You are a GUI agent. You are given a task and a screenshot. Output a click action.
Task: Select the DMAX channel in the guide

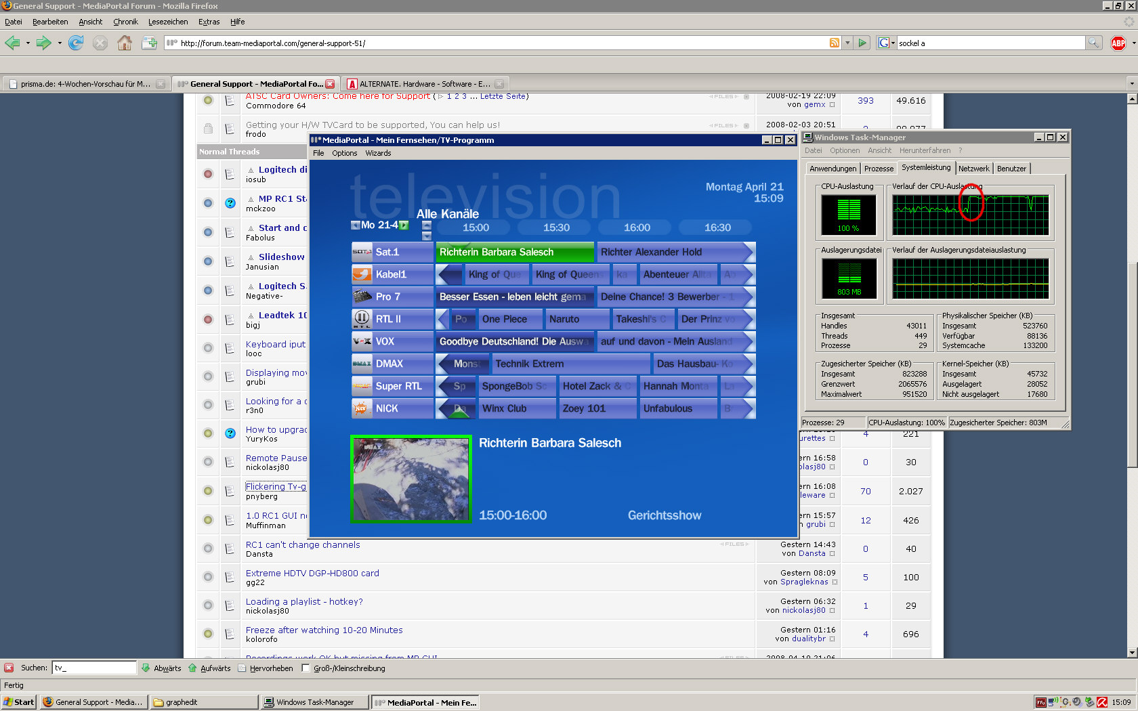tap(392, 364)
